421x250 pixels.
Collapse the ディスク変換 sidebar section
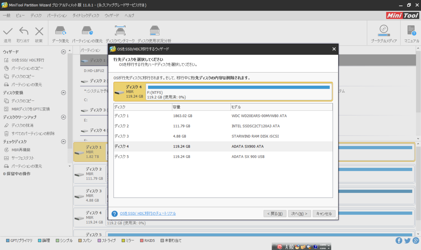point(64,93)
